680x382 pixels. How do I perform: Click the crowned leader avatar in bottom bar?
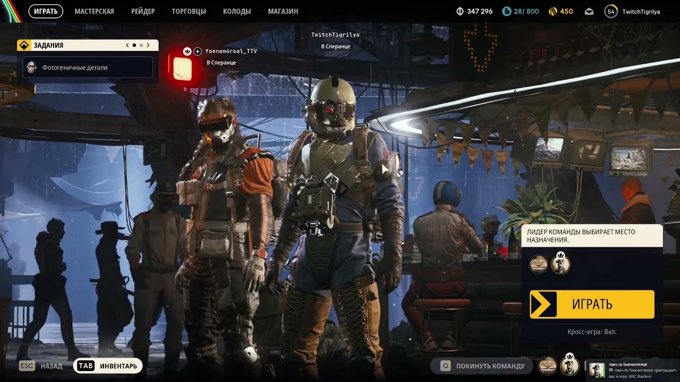(x=569, y=364)
